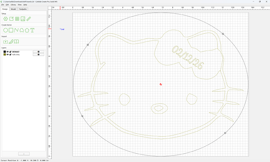
Task: Open settings for the DEFAULT layer
Action: coord(38,52)
